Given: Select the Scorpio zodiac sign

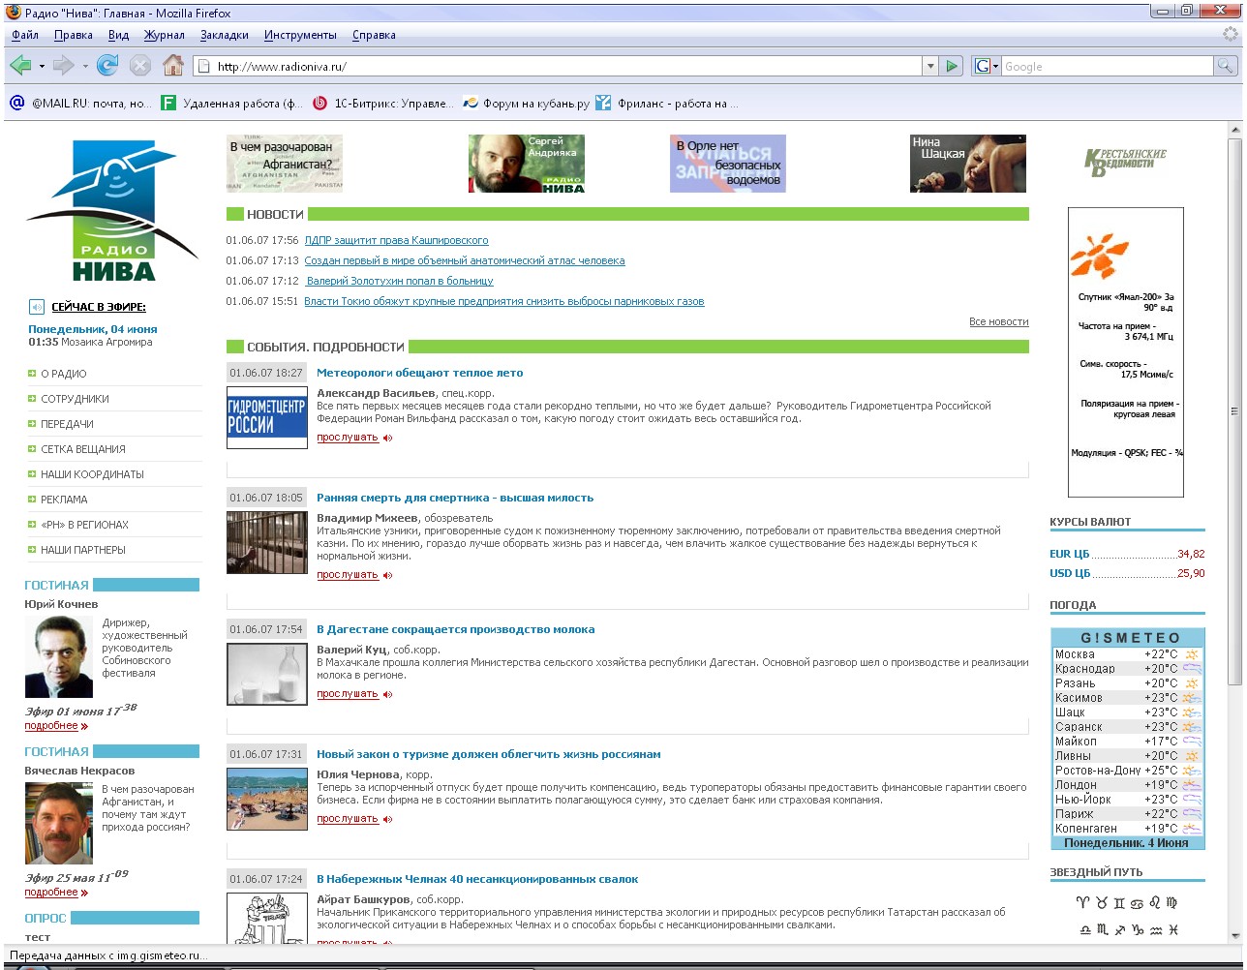Looking at the screenshot, I should [x=1101, y=930].
